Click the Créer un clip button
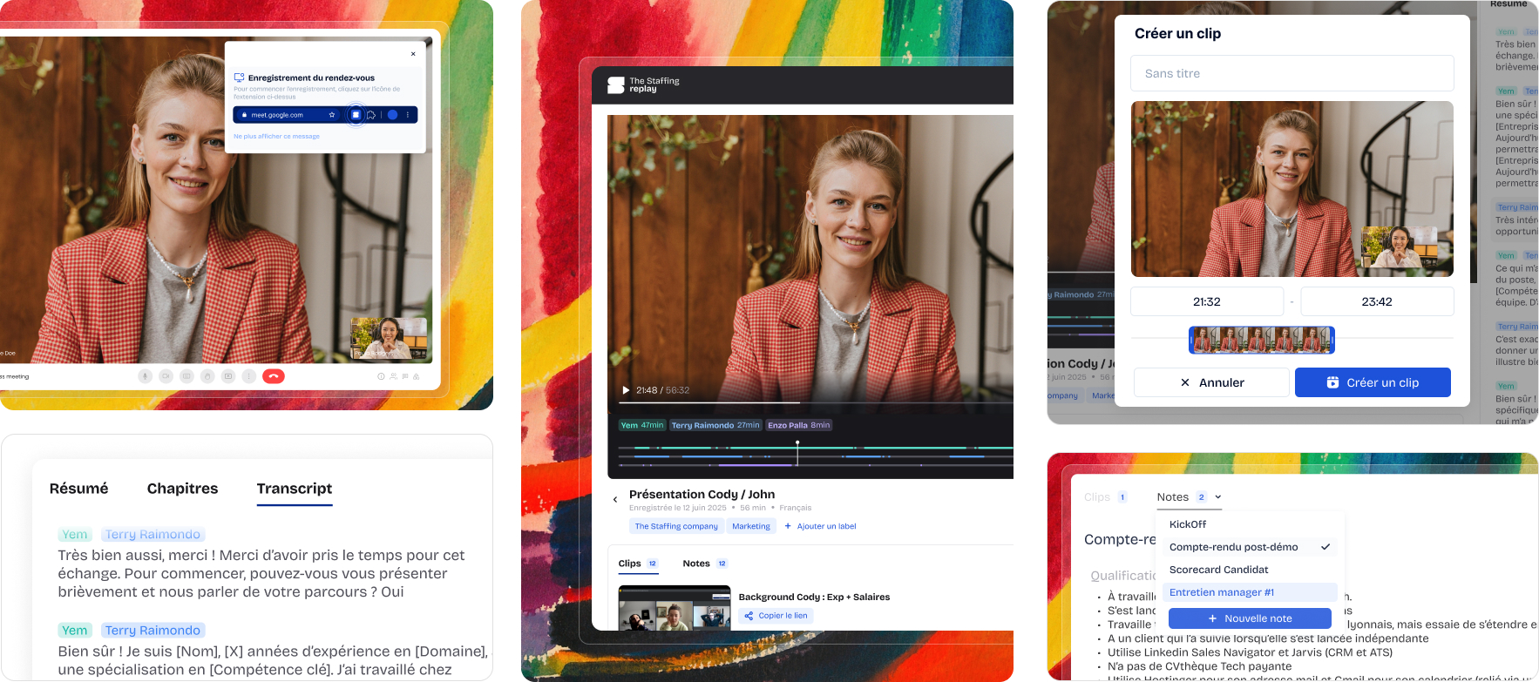The height and width of the screenshot is (682, 1539). click(1373, 382)
